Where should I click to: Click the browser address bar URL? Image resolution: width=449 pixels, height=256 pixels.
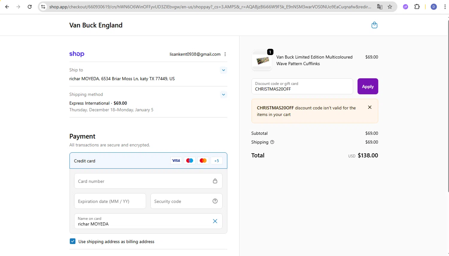(210, 7)
